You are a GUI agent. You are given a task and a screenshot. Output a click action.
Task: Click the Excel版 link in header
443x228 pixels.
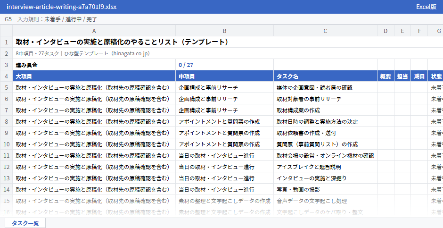coord(427,7)
